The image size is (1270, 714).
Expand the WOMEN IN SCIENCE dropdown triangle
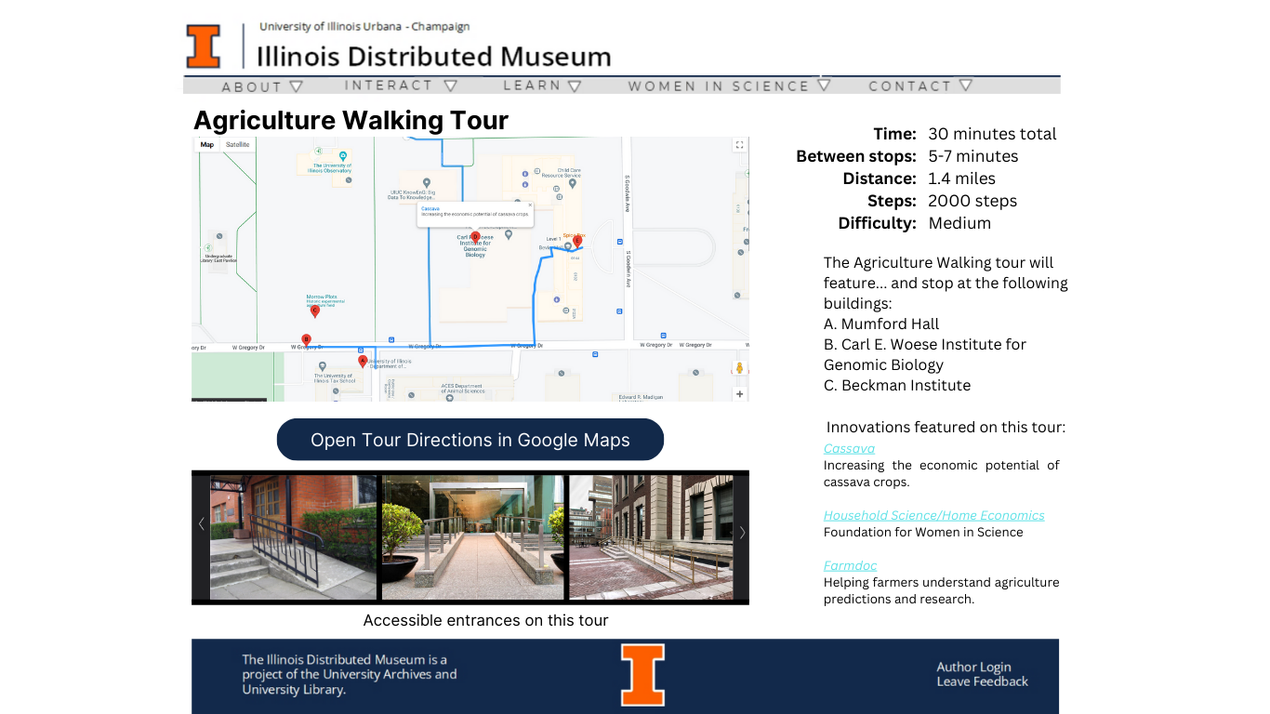[823, 84]
